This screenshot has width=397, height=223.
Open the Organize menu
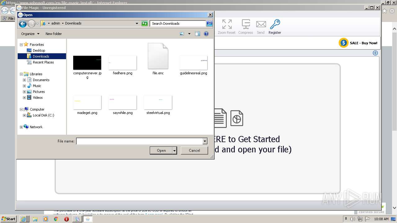point(30,34)
